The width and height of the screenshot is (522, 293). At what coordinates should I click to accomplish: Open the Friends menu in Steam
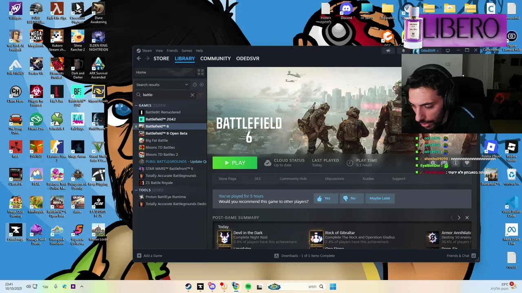[x=172, y=50]
